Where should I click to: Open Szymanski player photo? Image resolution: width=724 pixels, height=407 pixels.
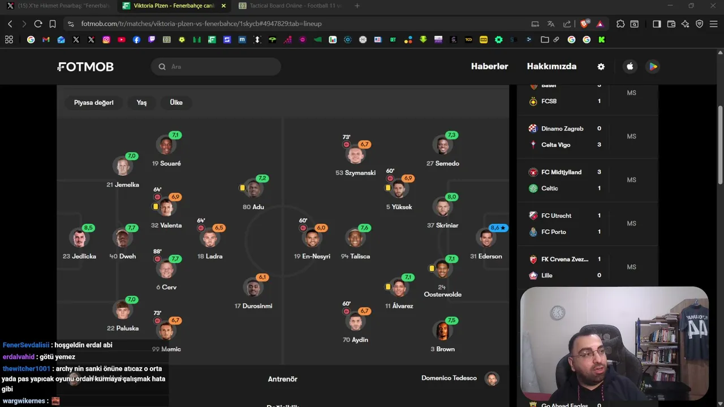click(x=355, y=154)
